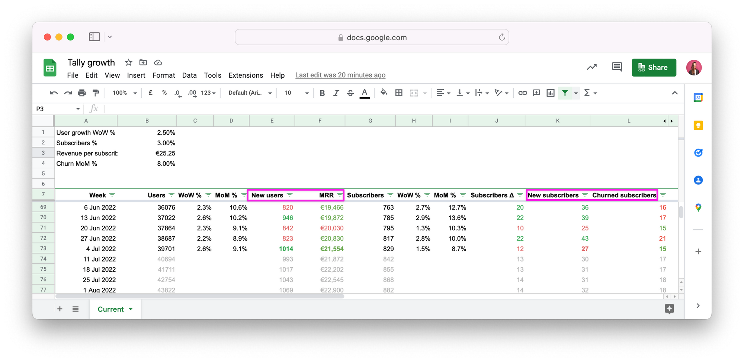
Task: Open the Edit menu
Action: click(91, 75)
